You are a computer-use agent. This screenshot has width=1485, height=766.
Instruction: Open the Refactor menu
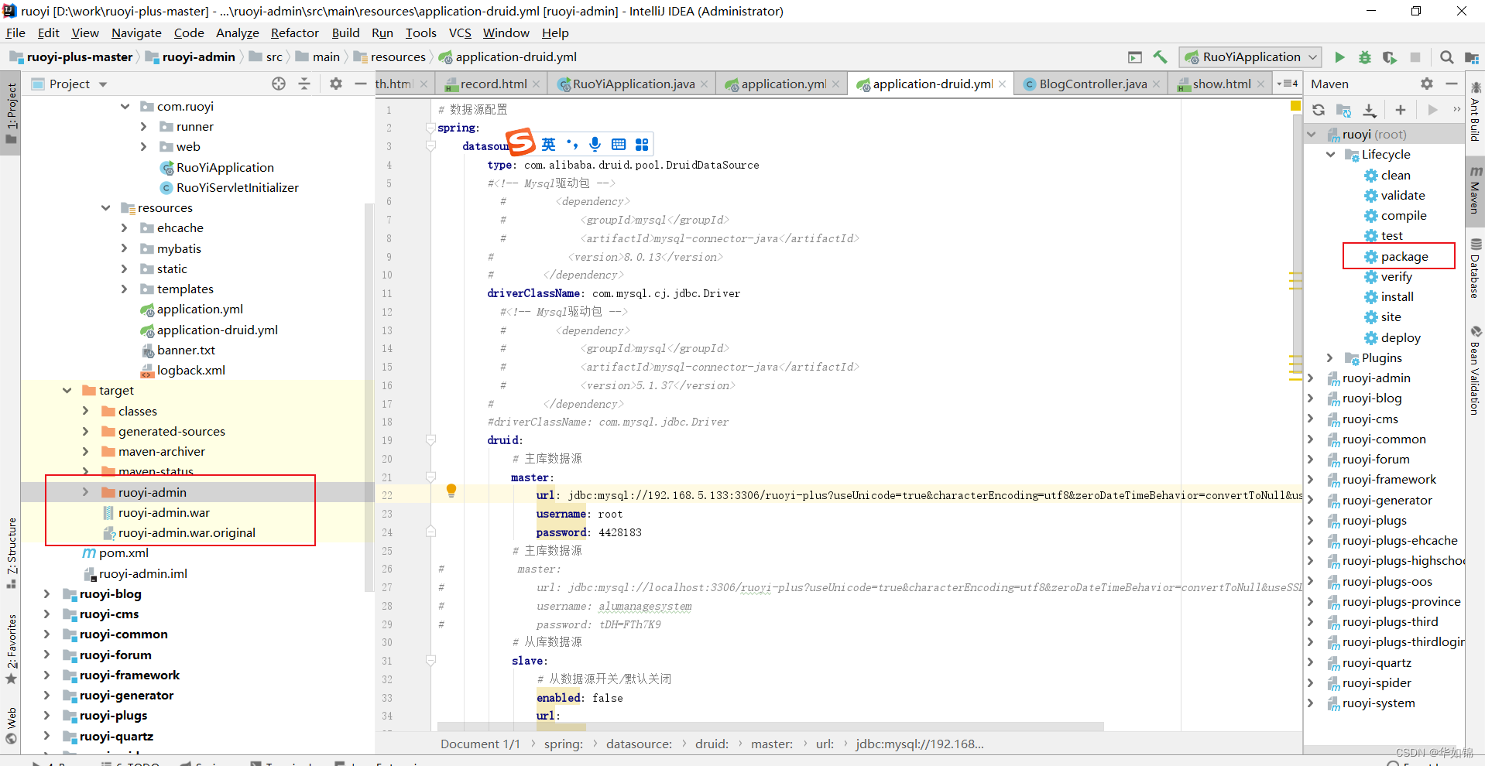[x=294, y=32]
